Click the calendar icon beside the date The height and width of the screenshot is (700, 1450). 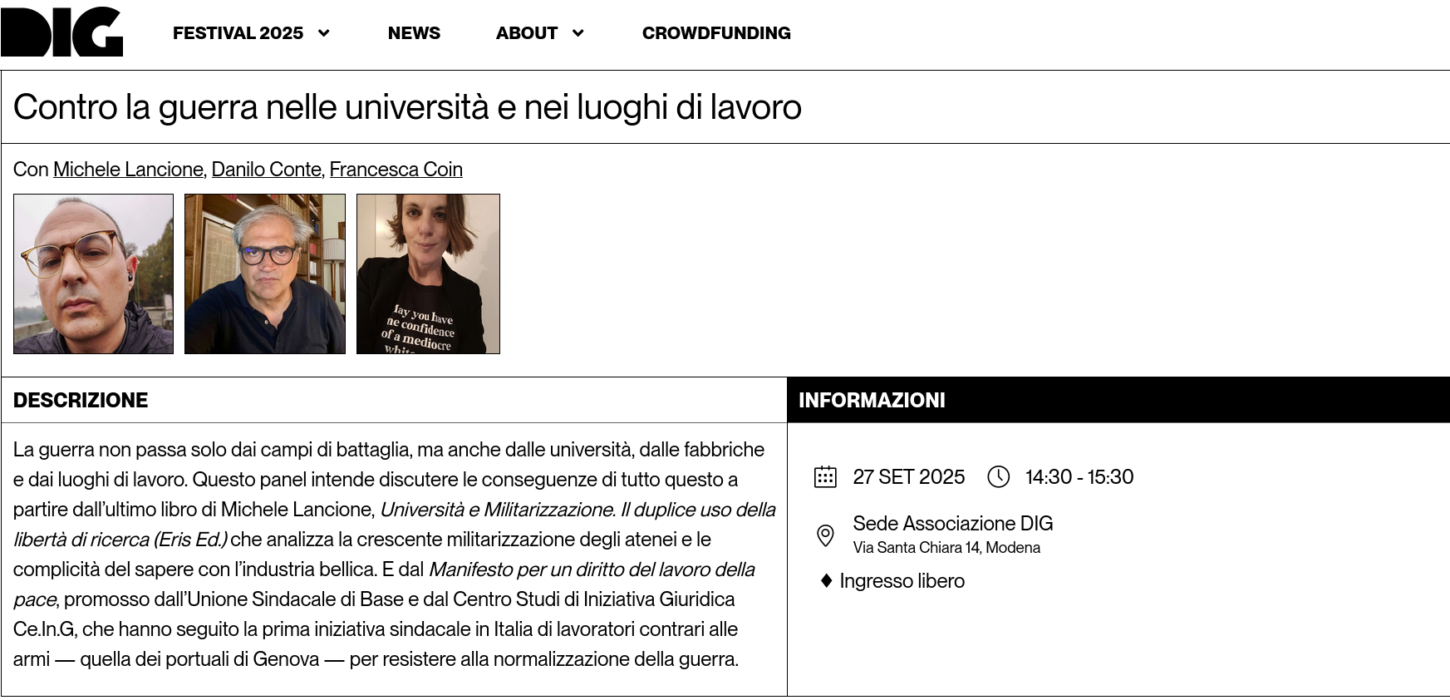825,477
